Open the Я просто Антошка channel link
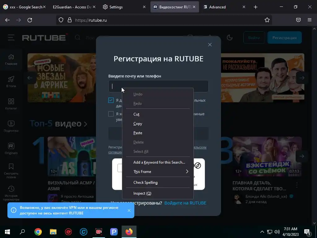 77,196
